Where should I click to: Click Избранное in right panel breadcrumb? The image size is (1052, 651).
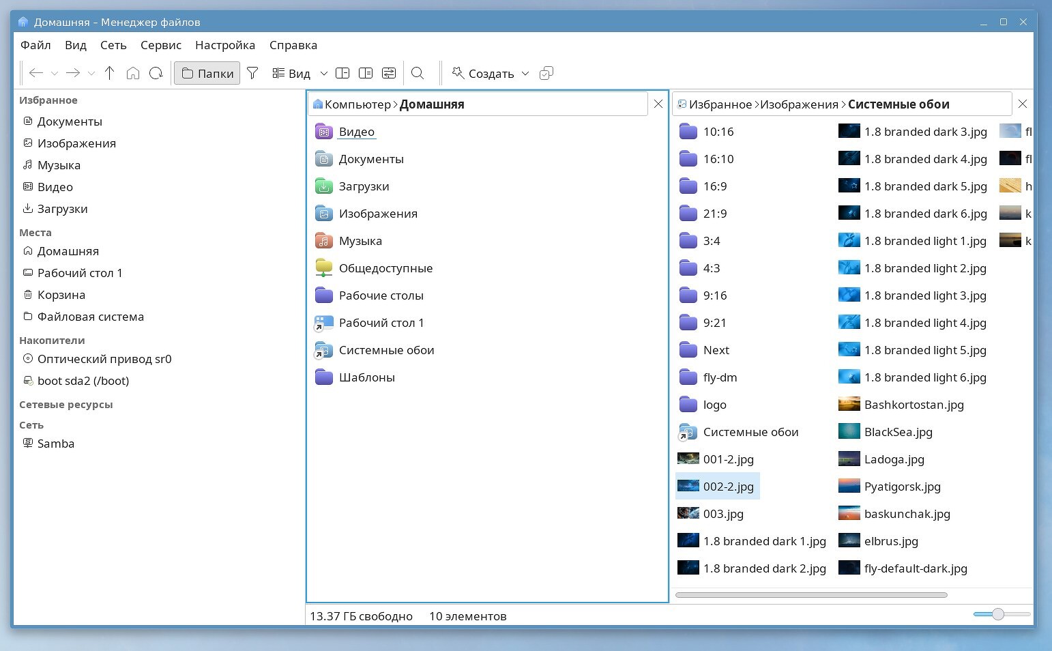[x=720, y=104]
